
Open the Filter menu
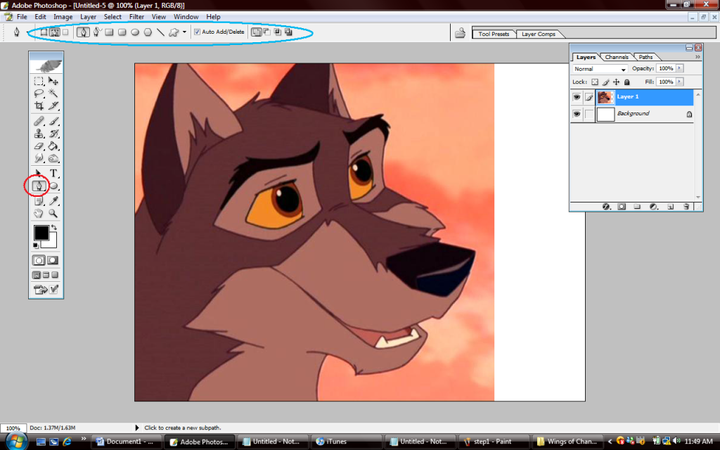(x=136, y=17)
